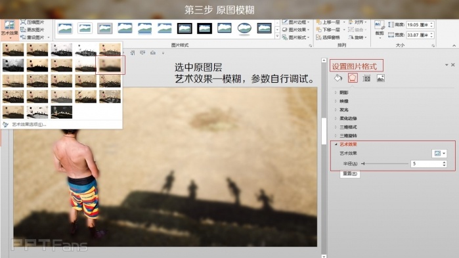
Task: Open 选择窗格 selection pane
Action: coord(328,37)
